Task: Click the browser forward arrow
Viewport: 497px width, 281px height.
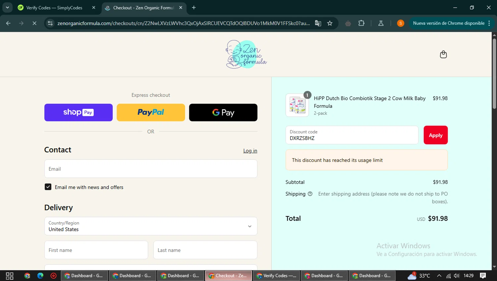Action: click(21, 23)
